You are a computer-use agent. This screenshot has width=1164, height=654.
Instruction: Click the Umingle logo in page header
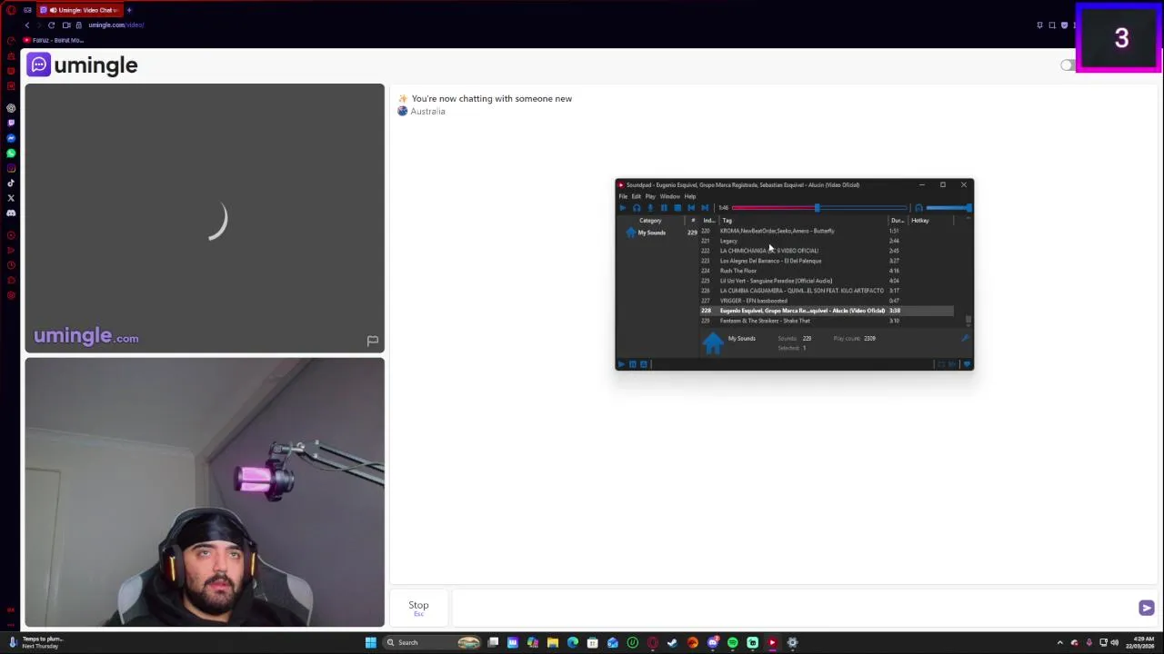pos(83,65)
